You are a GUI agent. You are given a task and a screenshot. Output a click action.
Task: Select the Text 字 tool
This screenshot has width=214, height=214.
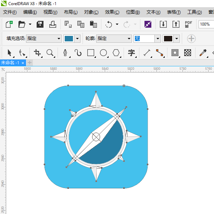[x=131, y=53]
